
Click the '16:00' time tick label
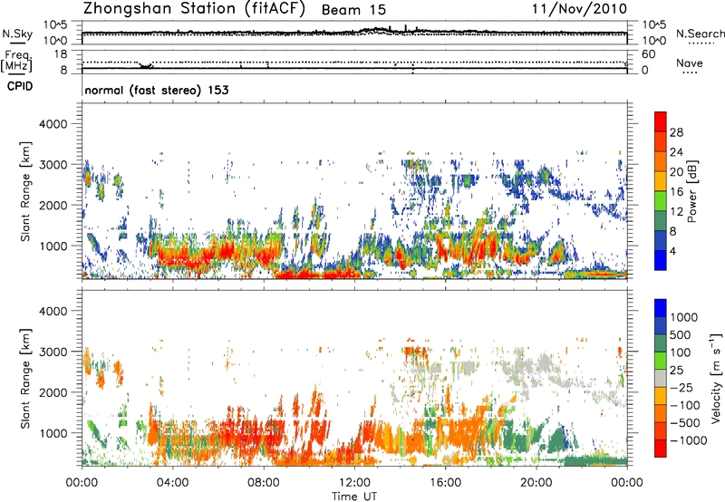[x=445, y=483]
